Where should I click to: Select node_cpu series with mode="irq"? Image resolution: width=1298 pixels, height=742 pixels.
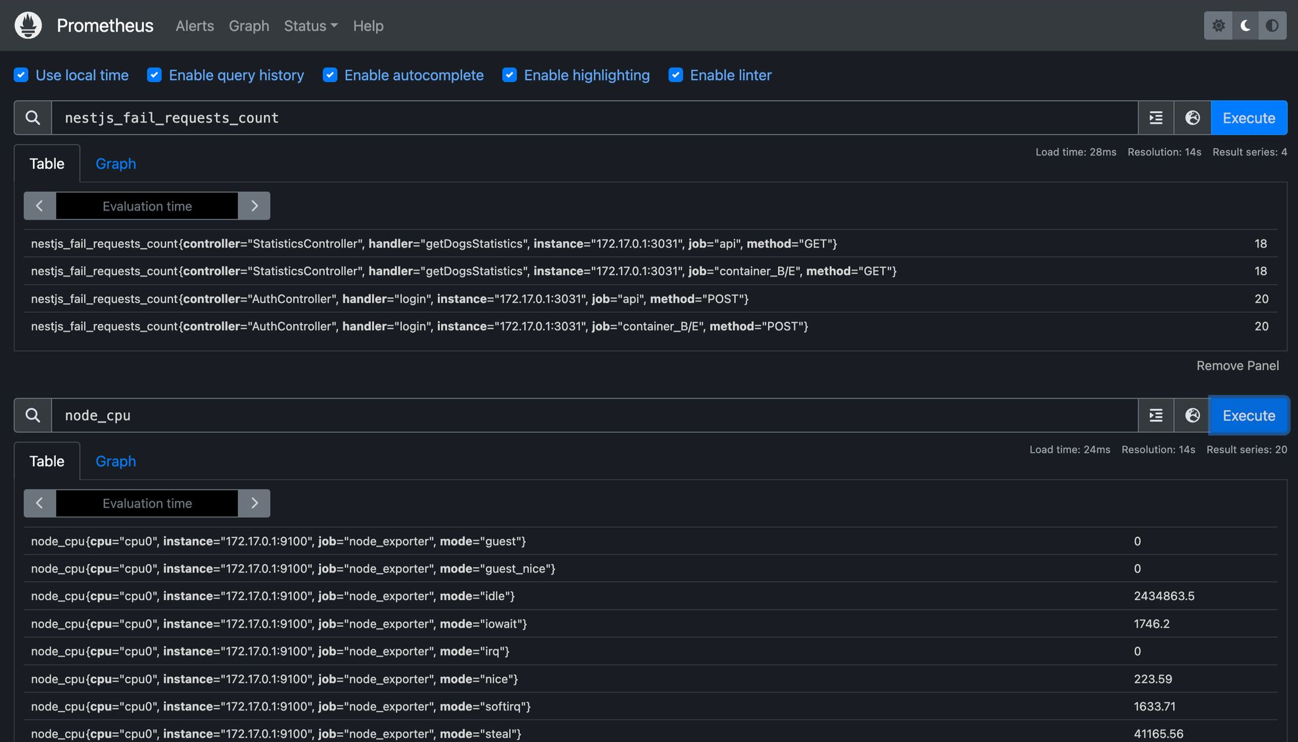click(651, 651)
